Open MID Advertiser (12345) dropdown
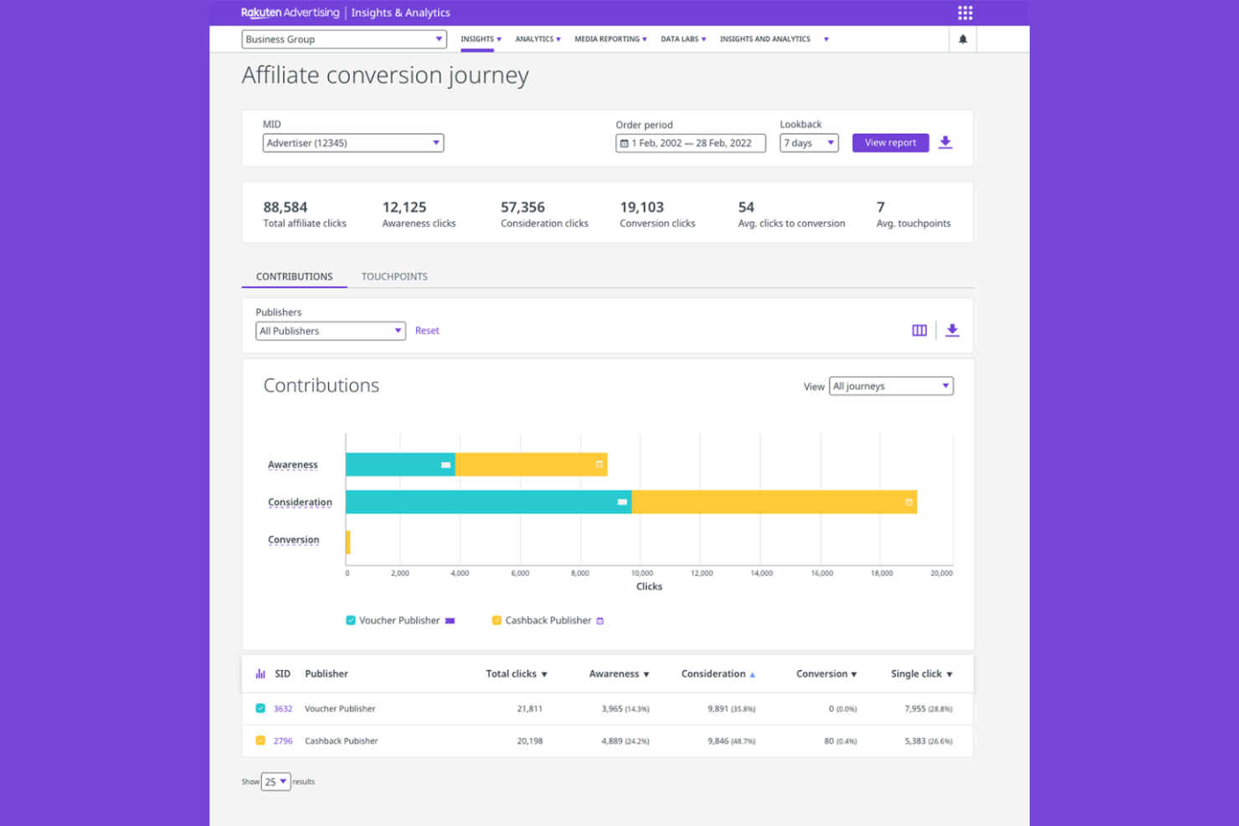This screenshot has height=826, width=1239. pos(353,143)
